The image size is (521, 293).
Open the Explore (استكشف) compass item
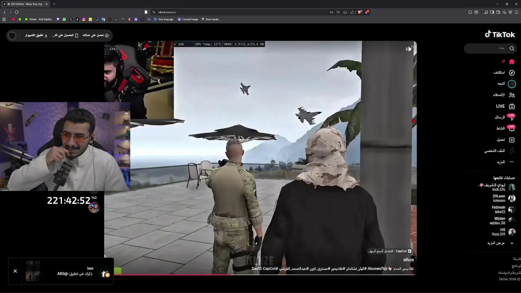pos(504,72)
